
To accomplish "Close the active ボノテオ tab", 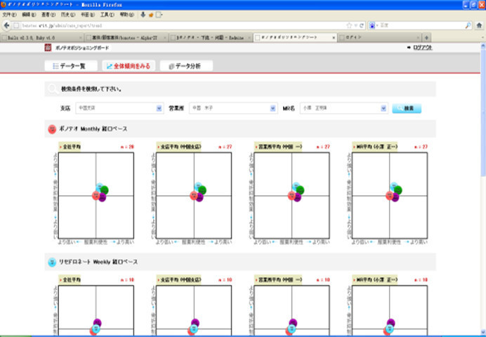I will coord(334,38).
